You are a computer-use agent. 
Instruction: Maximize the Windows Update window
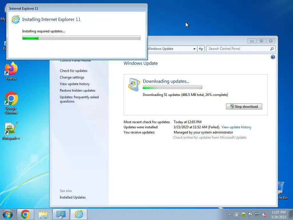click(261, 41)
